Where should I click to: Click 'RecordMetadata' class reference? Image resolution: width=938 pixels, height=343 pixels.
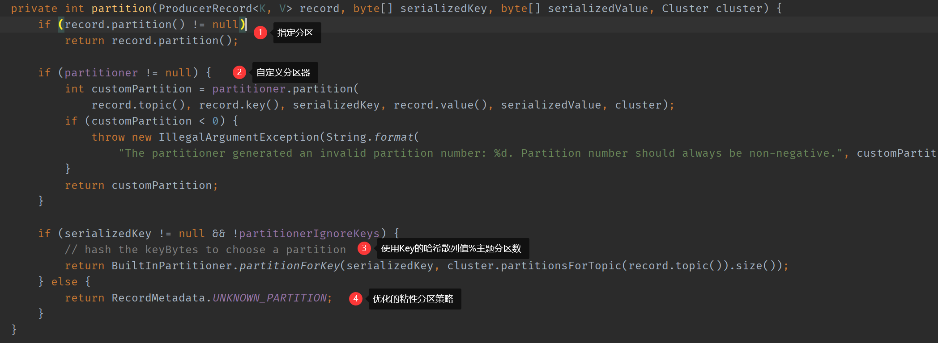pyautogui.click(x=158, y=298)
